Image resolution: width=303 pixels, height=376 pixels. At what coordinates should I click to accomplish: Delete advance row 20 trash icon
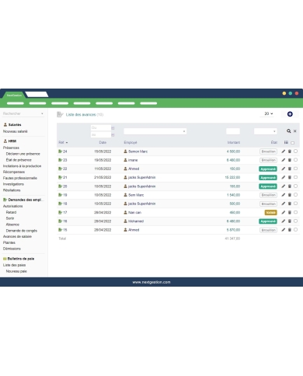[x=290, y=186]
